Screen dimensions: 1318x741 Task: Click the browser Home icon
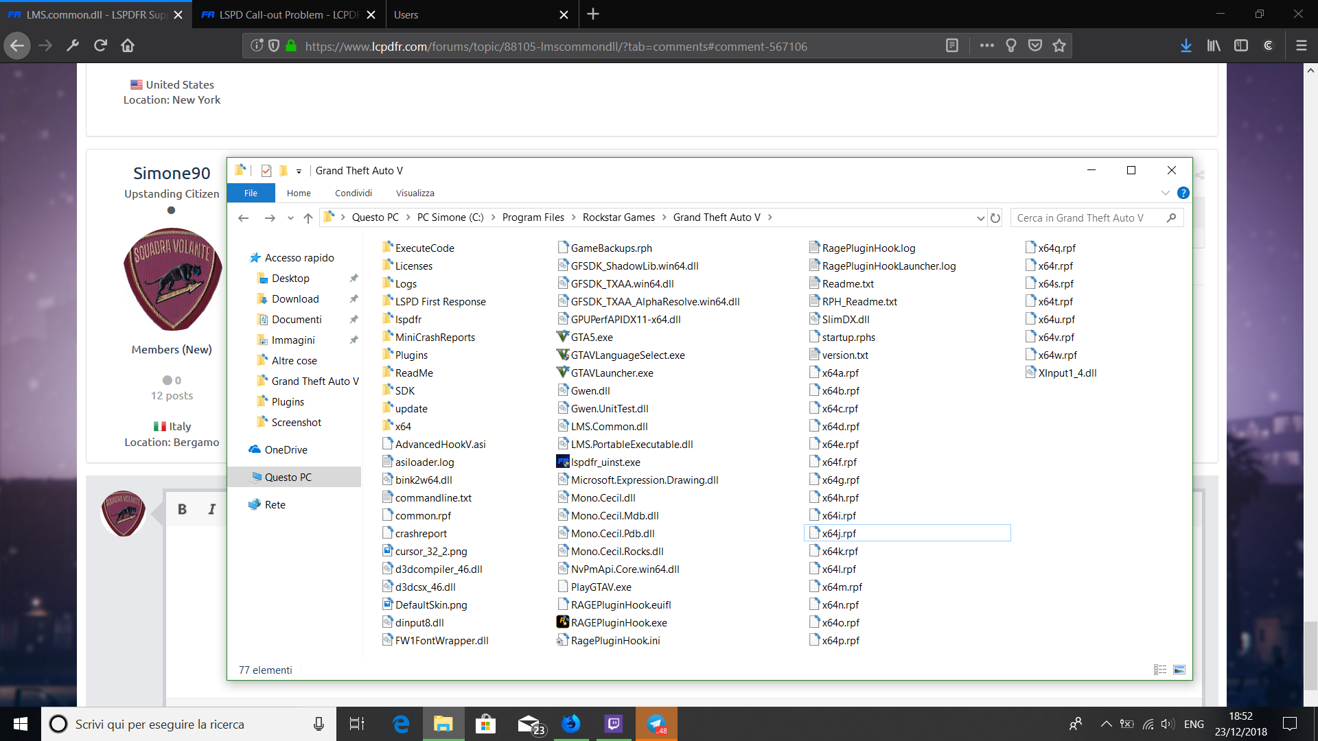tap(128, 46)
